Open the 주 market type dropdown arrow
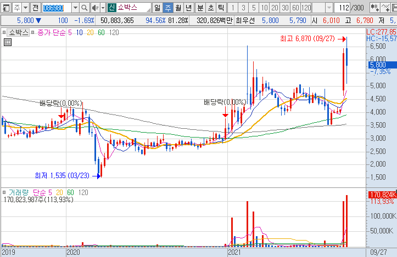397x257 pixels. (26, 8)
